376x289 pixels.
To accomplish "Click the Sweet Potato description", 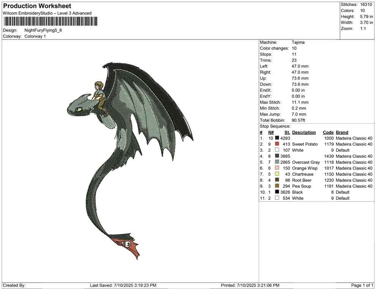I will point(305,144).
